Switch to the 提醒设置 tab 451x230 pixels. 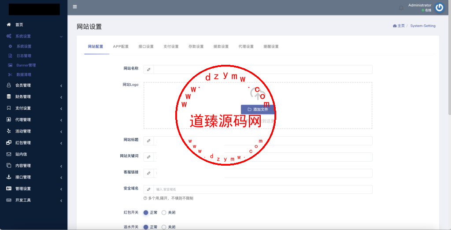pos(271,47)
